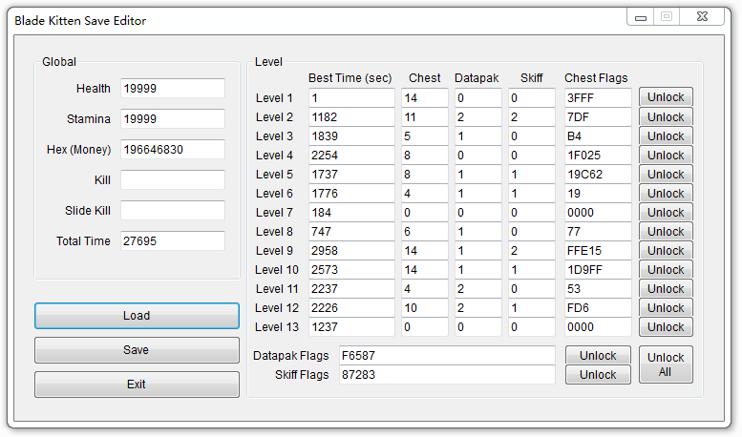Select the Total Time field

172,241
